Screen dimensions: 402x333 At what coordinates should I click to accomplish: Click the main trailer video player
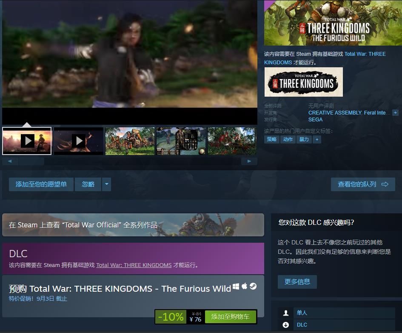pyautogui.click(x=130, y=62)
